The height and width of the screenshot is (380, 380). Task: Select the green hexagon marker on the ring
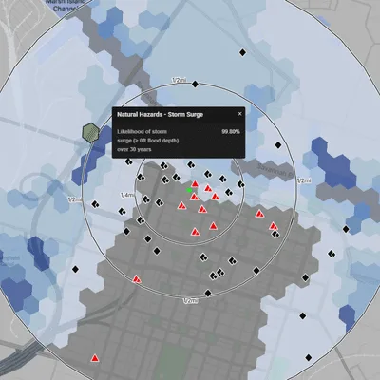point(90,132)
